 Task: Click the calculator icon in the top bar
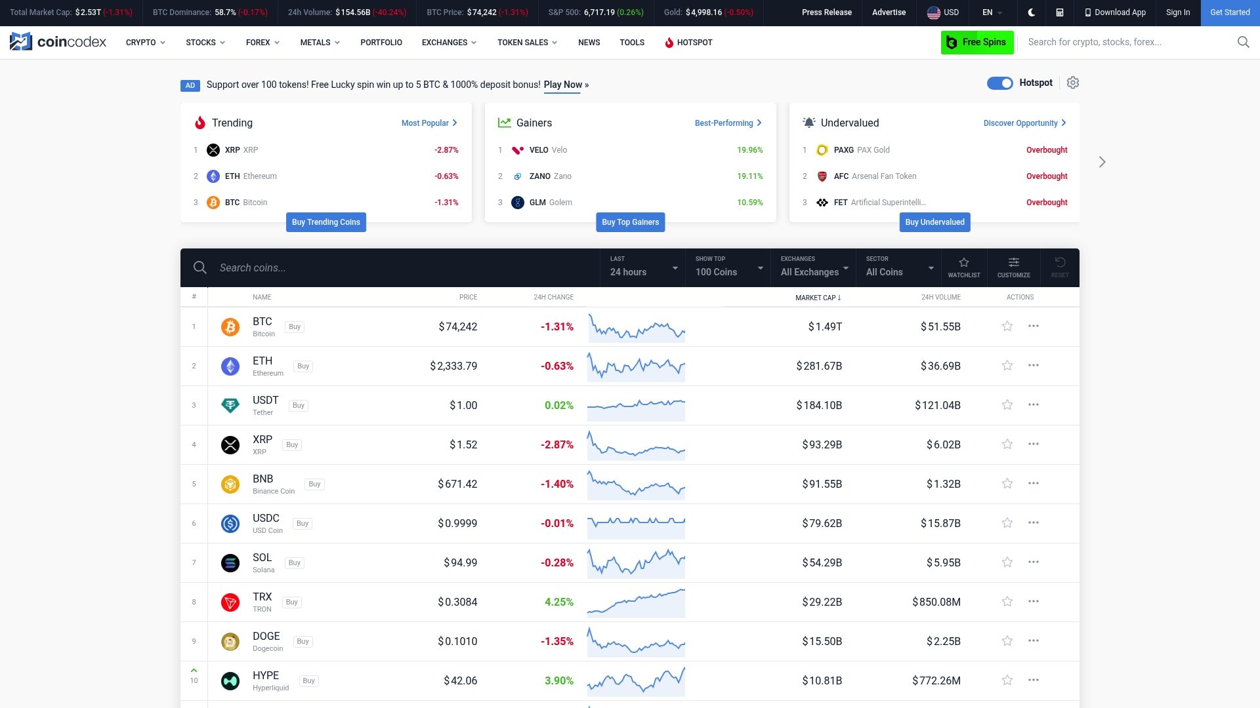click(1059, 12)
